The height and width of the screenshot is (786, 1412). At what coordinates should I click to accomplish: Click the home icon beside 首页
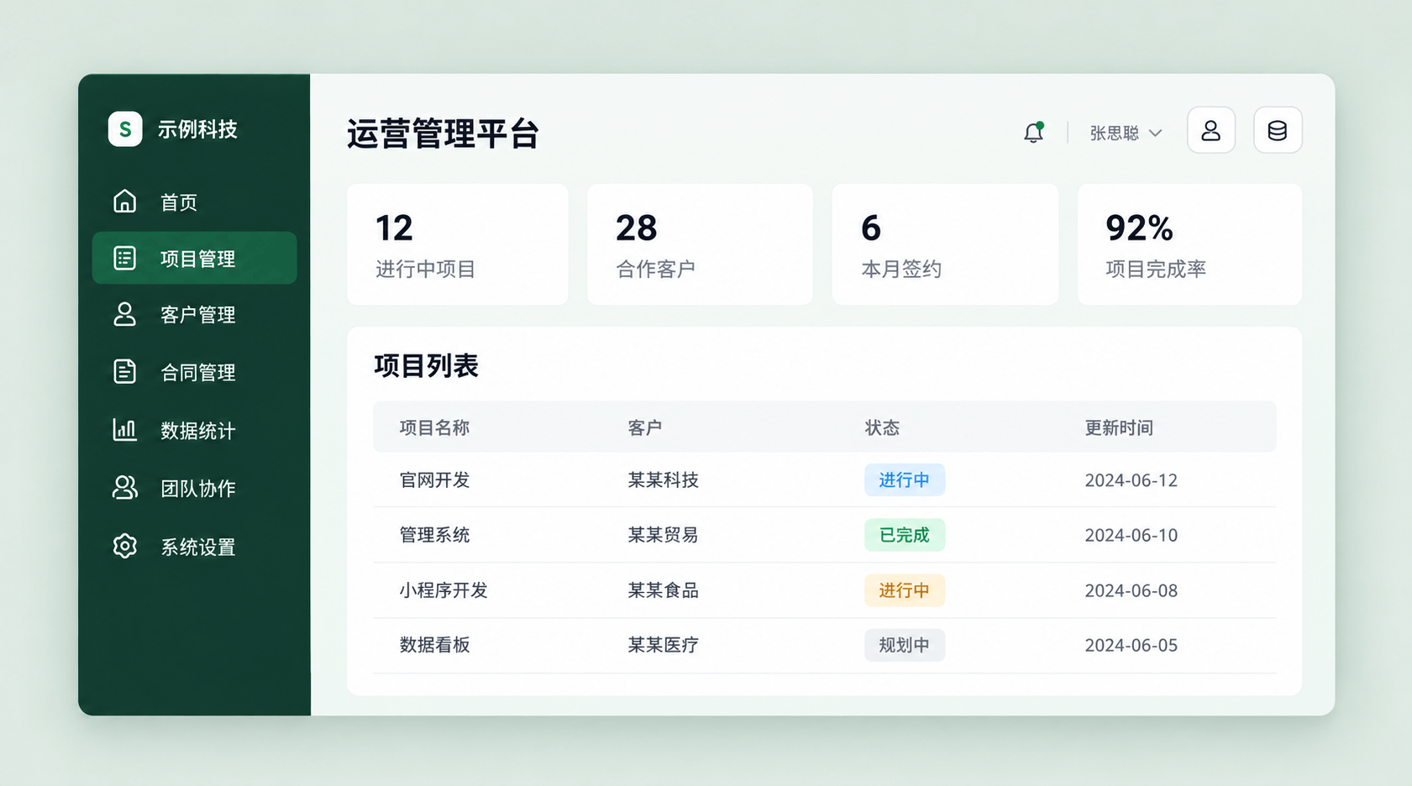tap(124, 202)
